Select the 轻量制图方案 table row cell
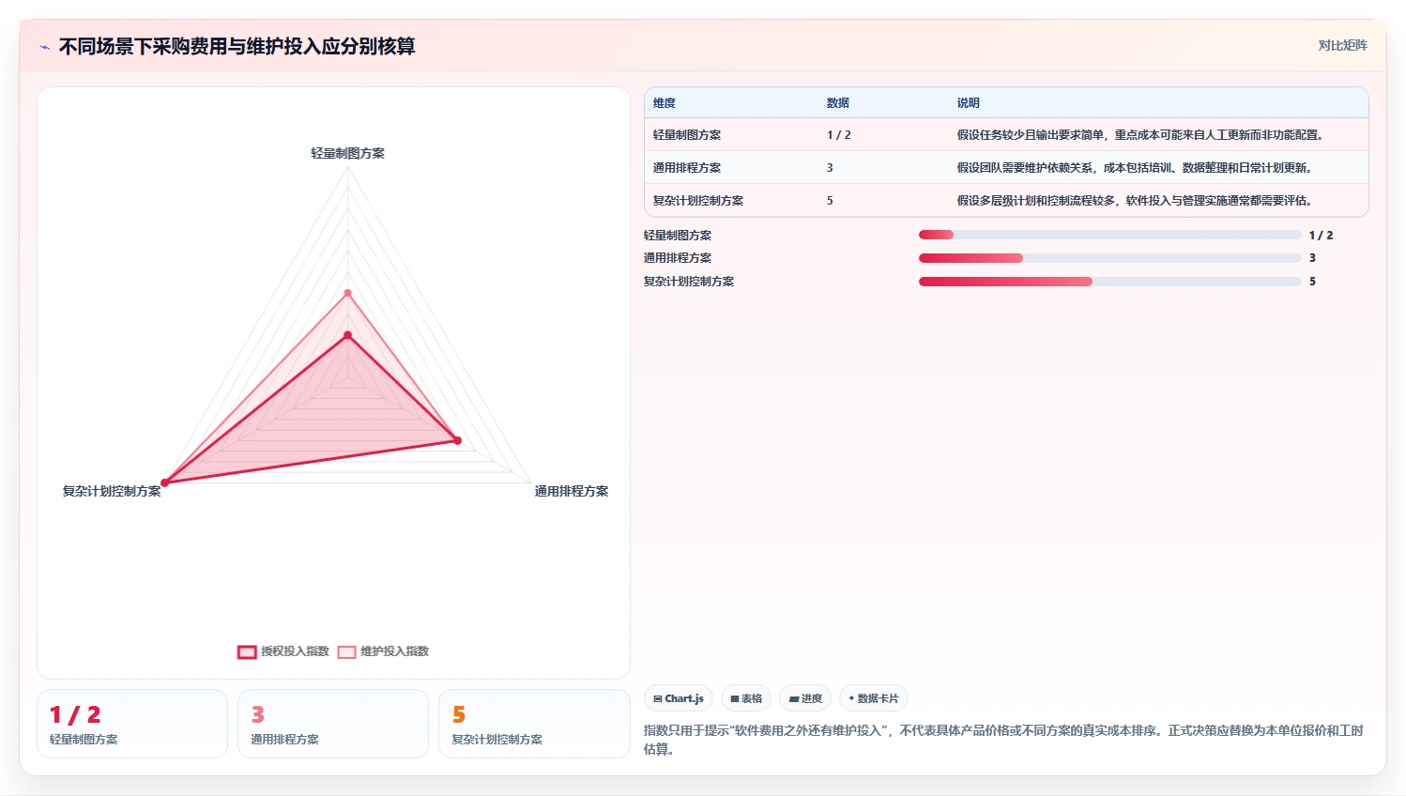Image resolution: width=1406 pixels, height=796 pixels. [x=687, y=135]
